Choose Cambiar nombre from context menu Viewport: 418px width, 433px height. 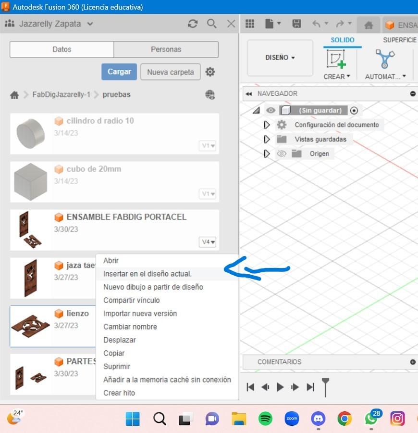(167, 327)
